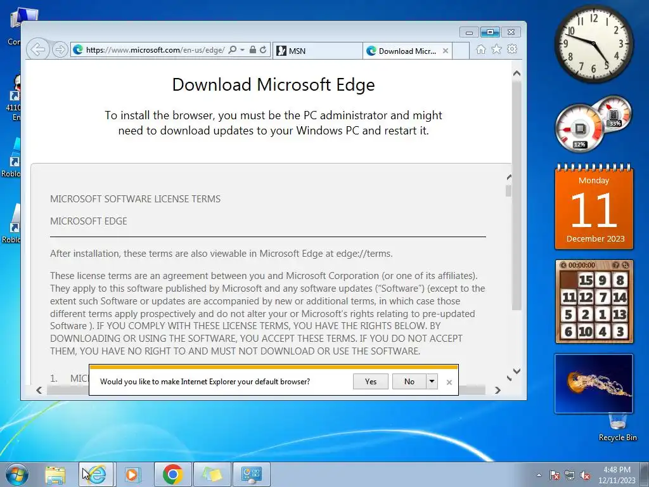Click MICROSOFT SOFTWARE LICENSE TERMS text
Viewport: 649px width, 487px height.
pyautogui.click(x=136, y=198)
